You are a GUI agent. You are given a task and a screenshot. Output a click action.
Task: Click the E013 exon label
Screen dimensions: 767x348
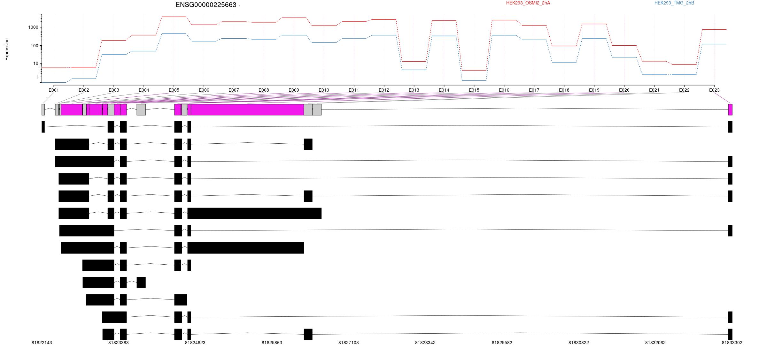pos(414,90)
